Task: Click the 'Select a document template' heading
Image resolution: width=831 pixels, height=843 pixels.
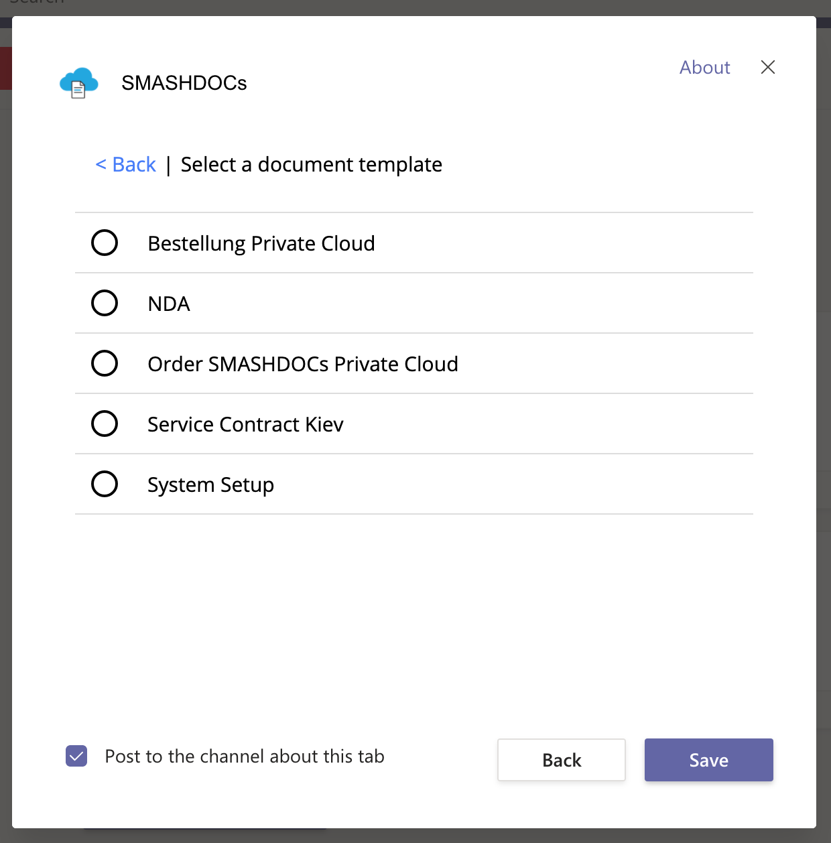Action: (x=312, y=164)
